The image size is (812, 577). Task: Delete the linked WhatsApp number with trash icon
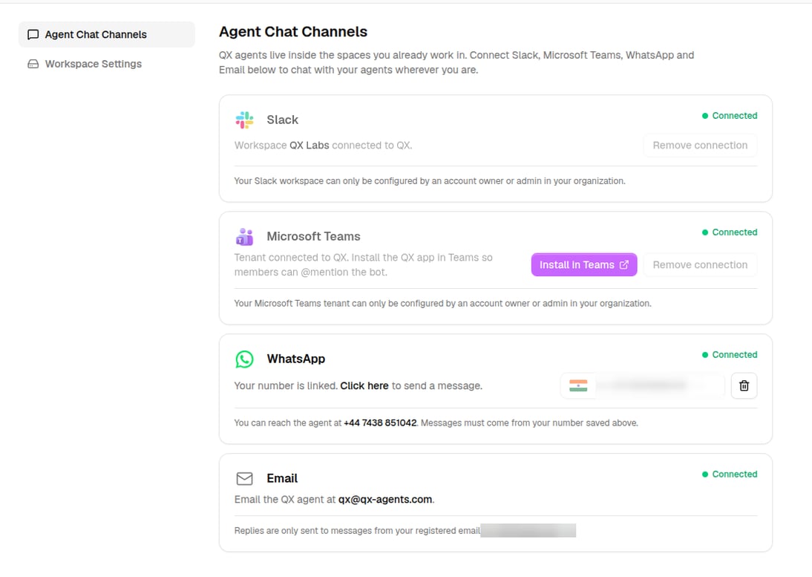[744, 386]
